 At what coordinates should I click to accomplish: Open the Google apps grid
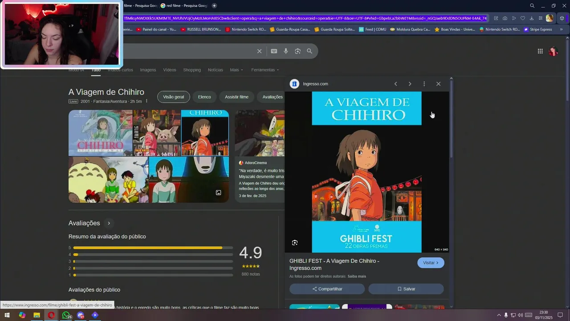(540, 51)
